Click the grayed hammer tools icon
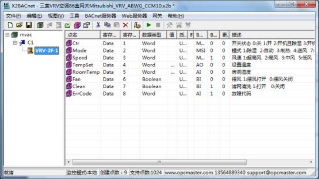 pyautogui.click(x=169, y=25)
